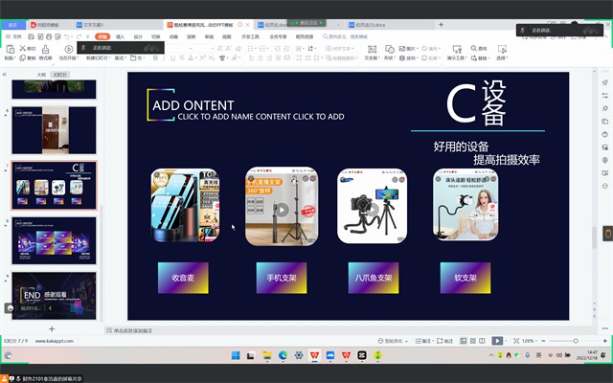
Task: Click the Cut scissors icon
Action: click(x=23, y=49)
